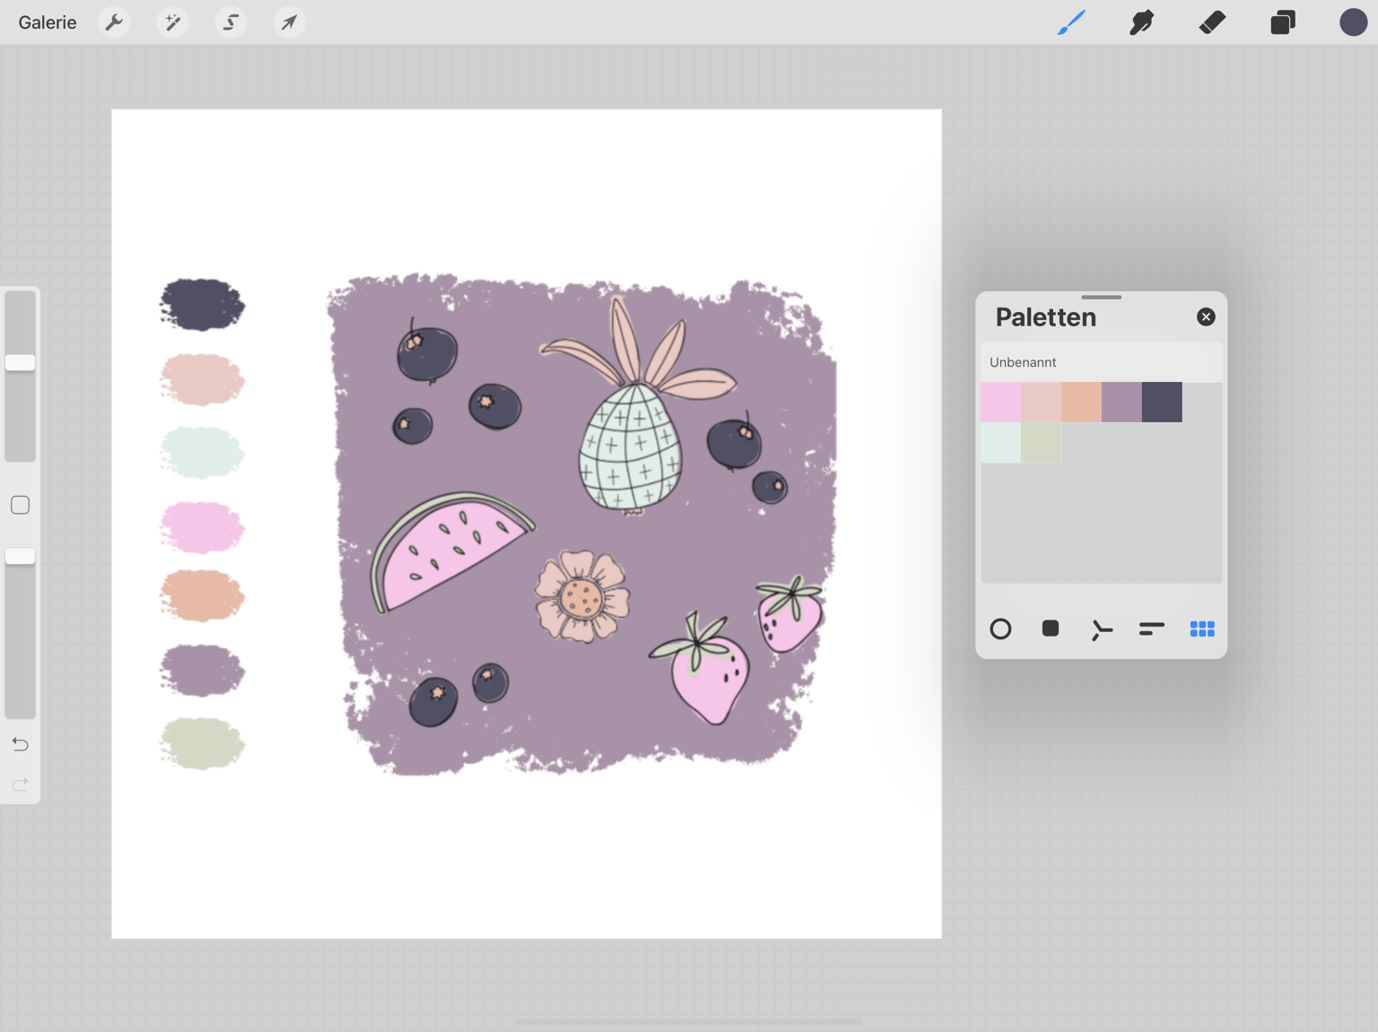Select the Eraser tool
Image resolution: width=1378 pixels, height=1032 pixels.
coord(1212,22)
